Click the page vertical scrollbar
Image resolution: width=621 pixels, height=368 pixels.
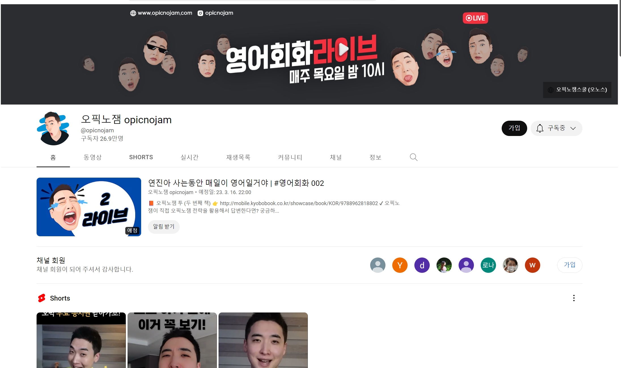tap(620, 28)
